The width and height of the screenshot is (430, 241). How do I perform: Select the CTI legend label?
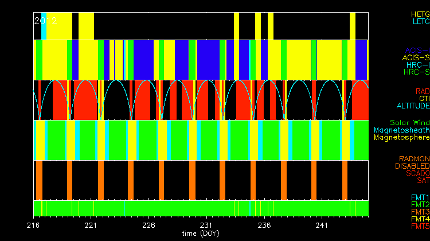click(424, 99)
